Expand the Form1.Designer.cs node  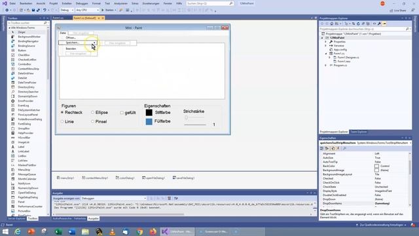point(329,58)
